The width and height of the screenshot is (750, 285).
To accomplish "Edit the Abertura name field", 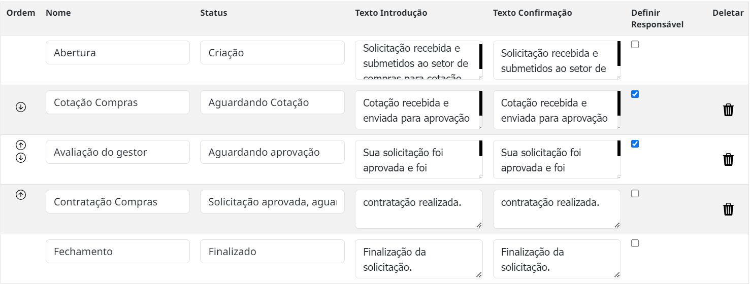I will point(118,53).
